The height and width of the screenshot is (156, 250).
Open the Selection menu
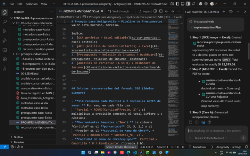32,4
